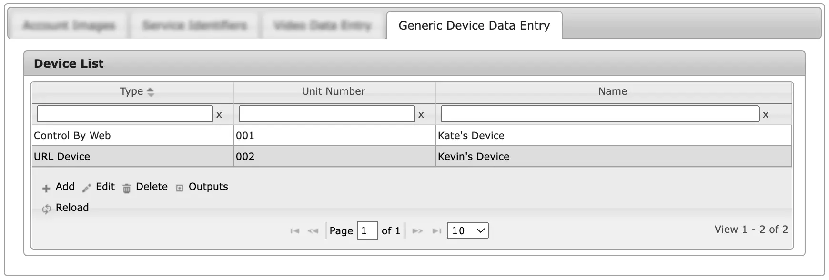Select the URL Device row
This screenshot has width=829, height=280.
coord(412,157)
